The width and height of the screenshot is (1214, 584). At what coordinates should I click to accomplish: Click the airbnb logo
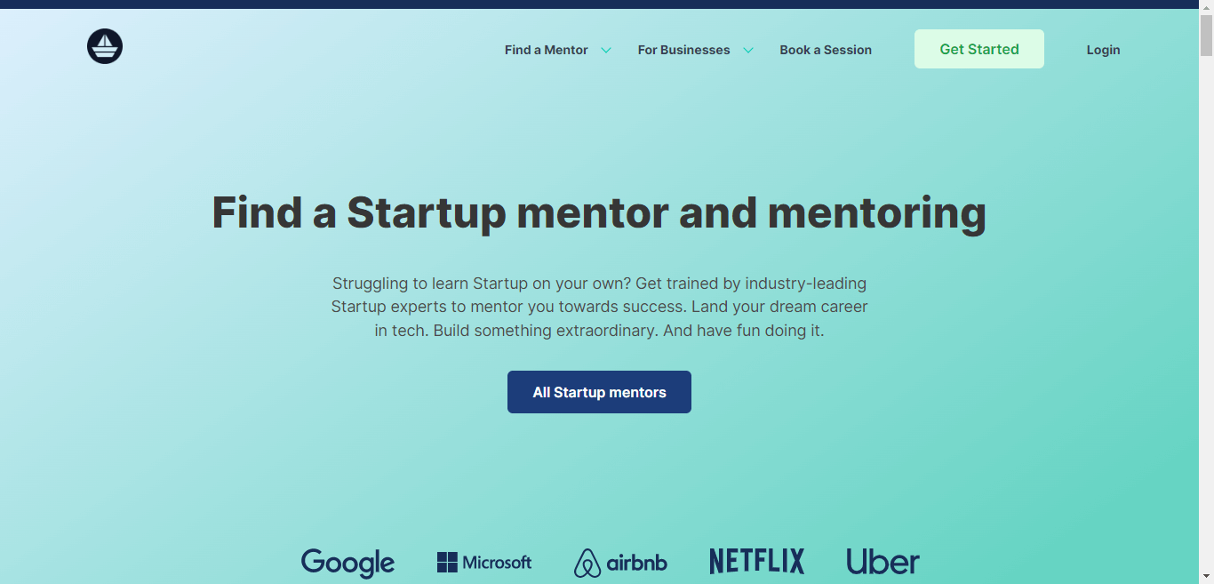click(619, 562)
